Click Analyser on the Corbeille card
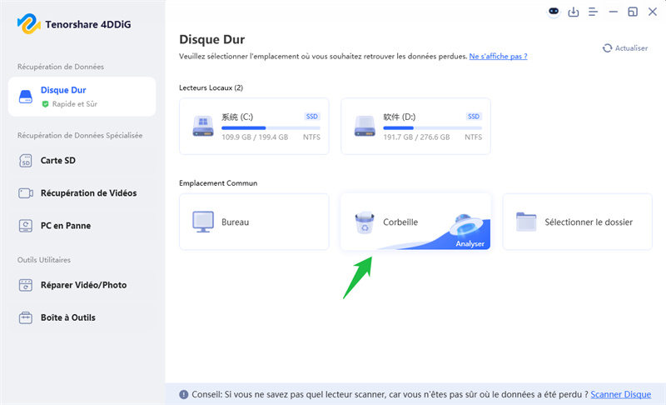 coord(470,243)
